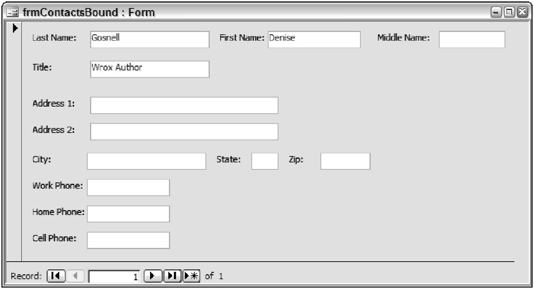
Task: Focus the State input box
Action: point(265,161)
